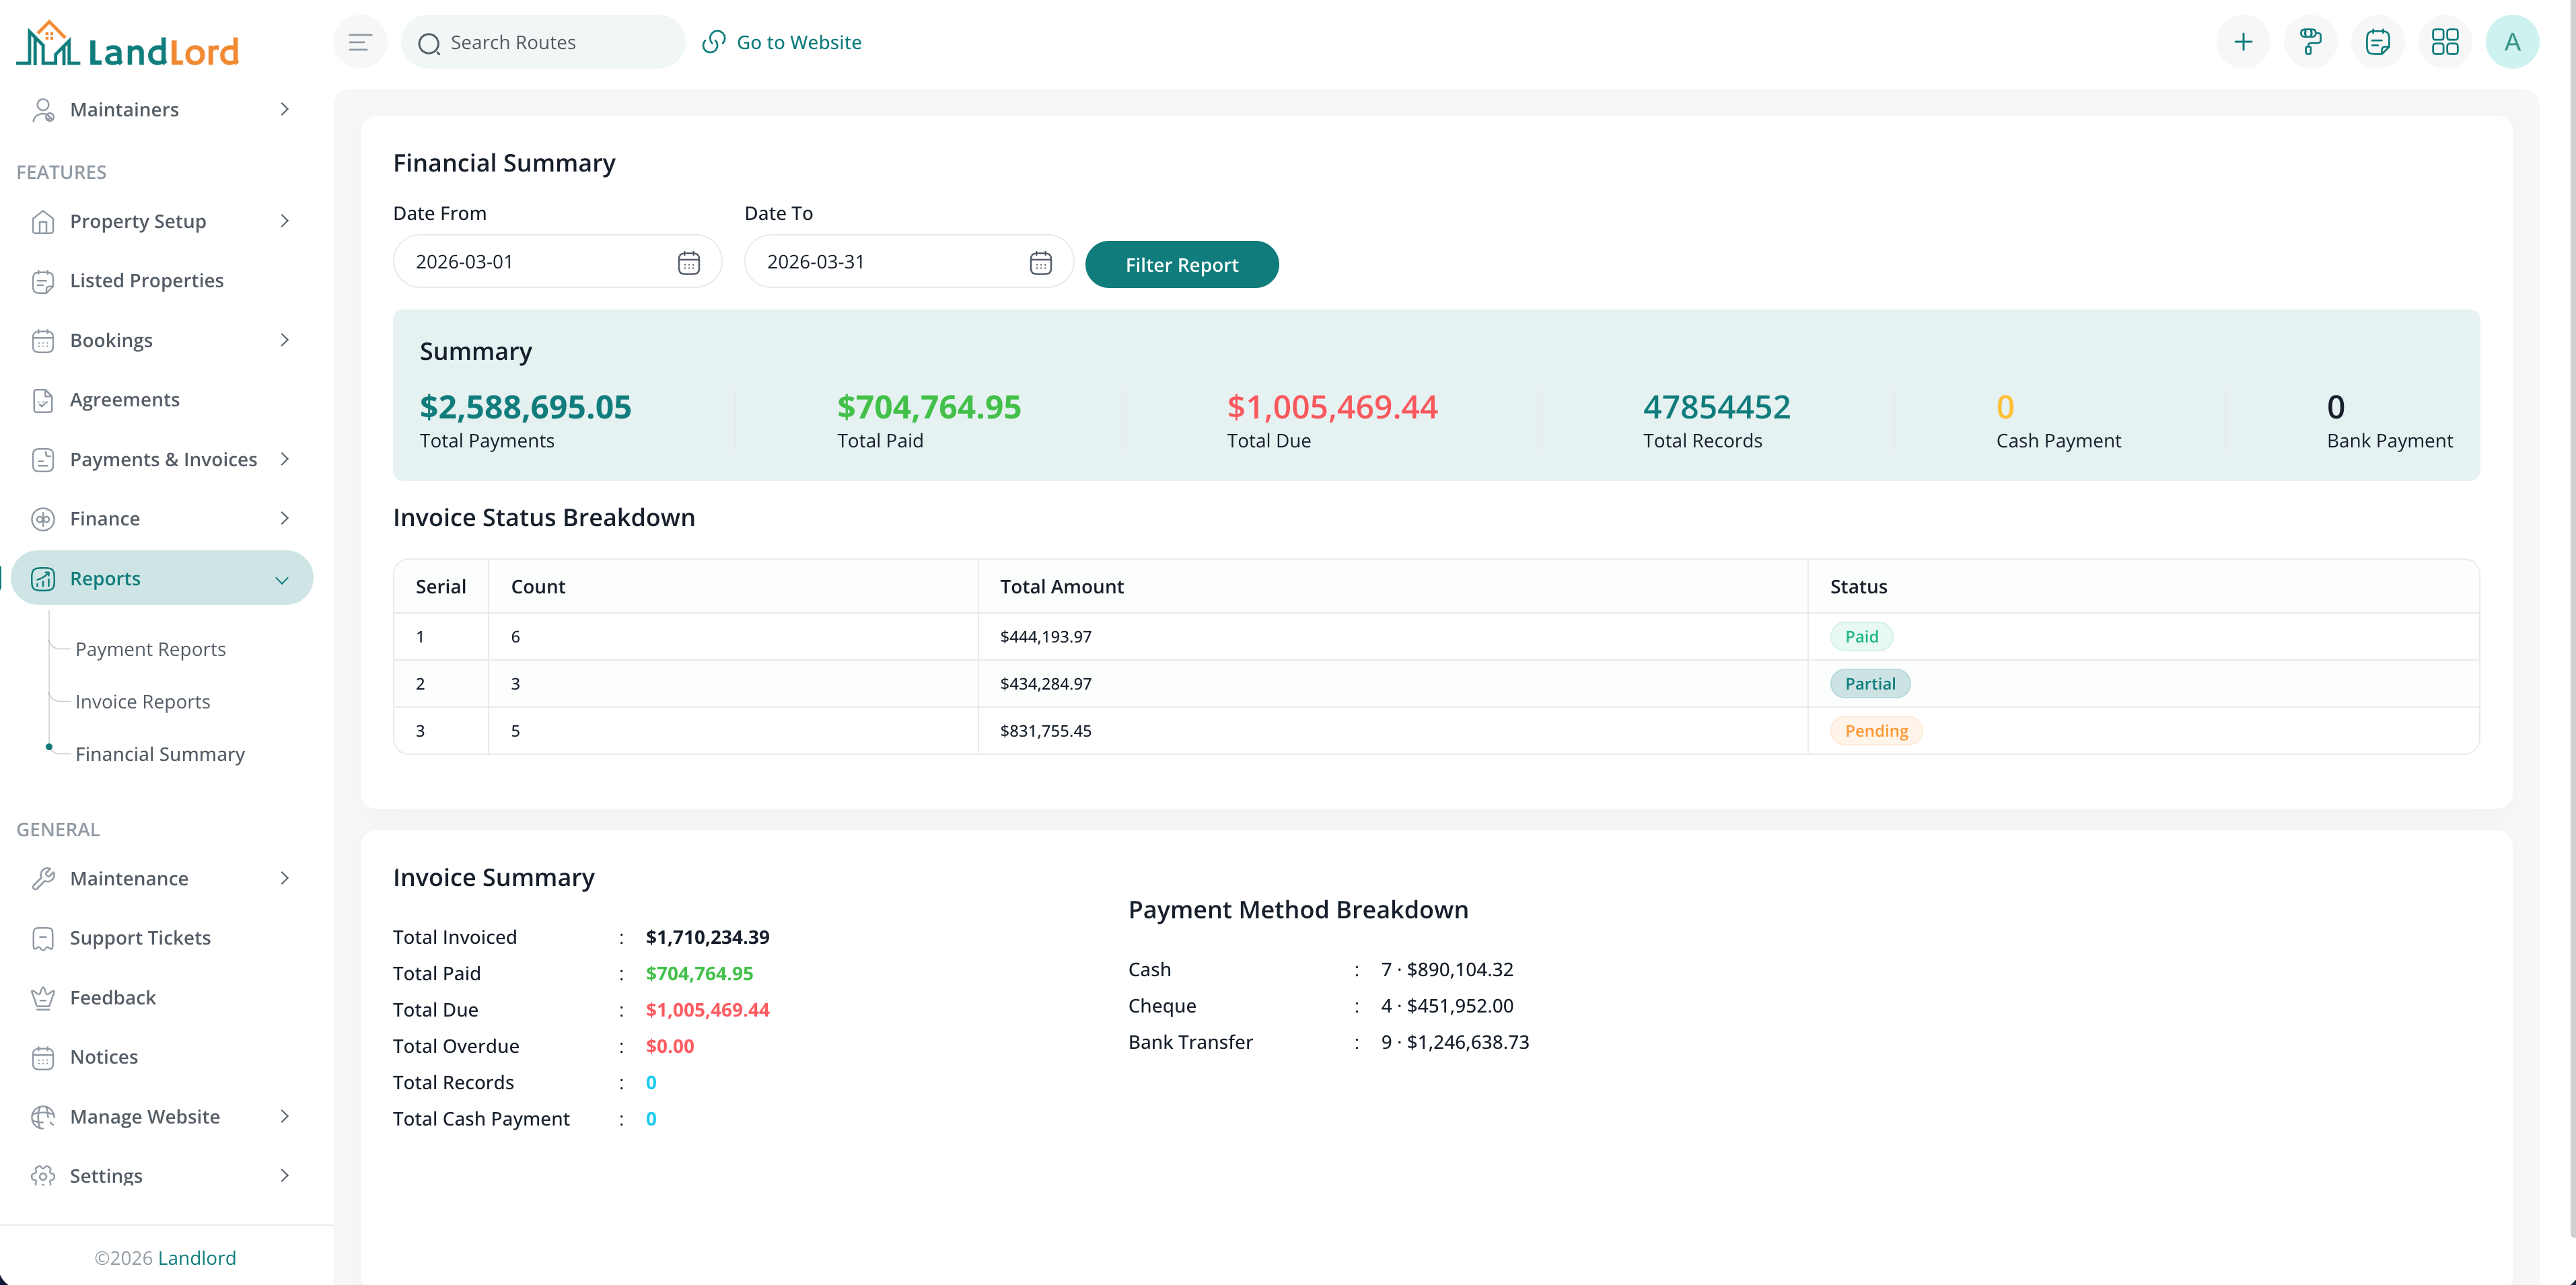Toggle the sidebar with the hamburger icon
Image resolution: width=2576 pixels, height=1285 pixels.
pos(360,41)
